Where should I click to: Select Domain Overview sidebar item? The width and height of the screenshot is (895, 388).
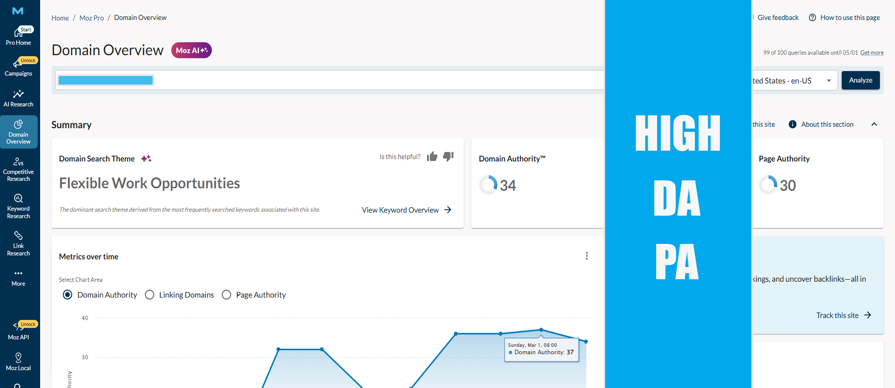click(18, 132)
